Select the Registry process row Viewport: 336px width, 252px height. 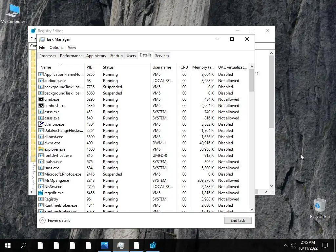(x=143, y=199)
